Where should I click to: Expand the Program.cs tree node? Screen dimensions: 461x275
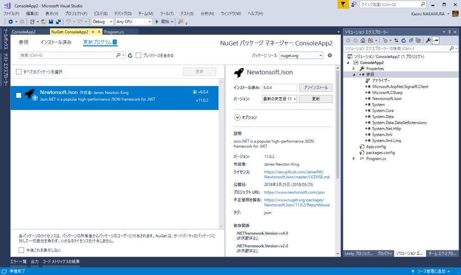click(x=354, y=158)
